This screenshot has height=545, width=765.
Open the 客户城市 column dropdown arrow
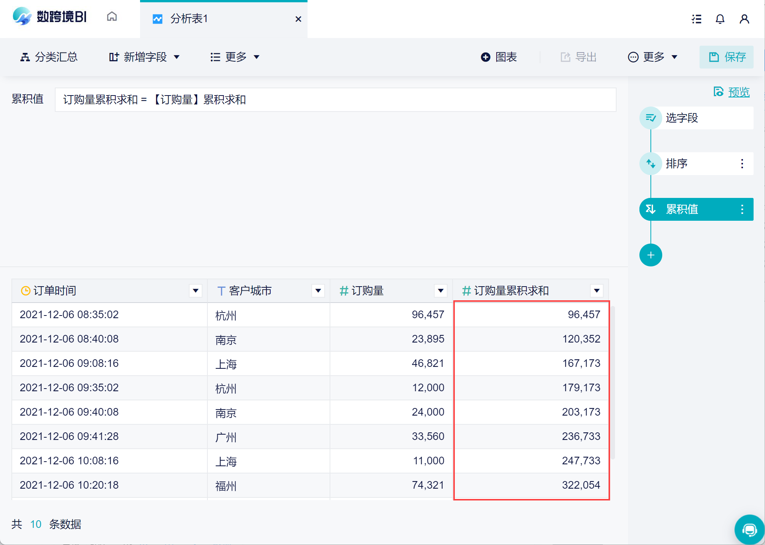(x=318, y=291)
